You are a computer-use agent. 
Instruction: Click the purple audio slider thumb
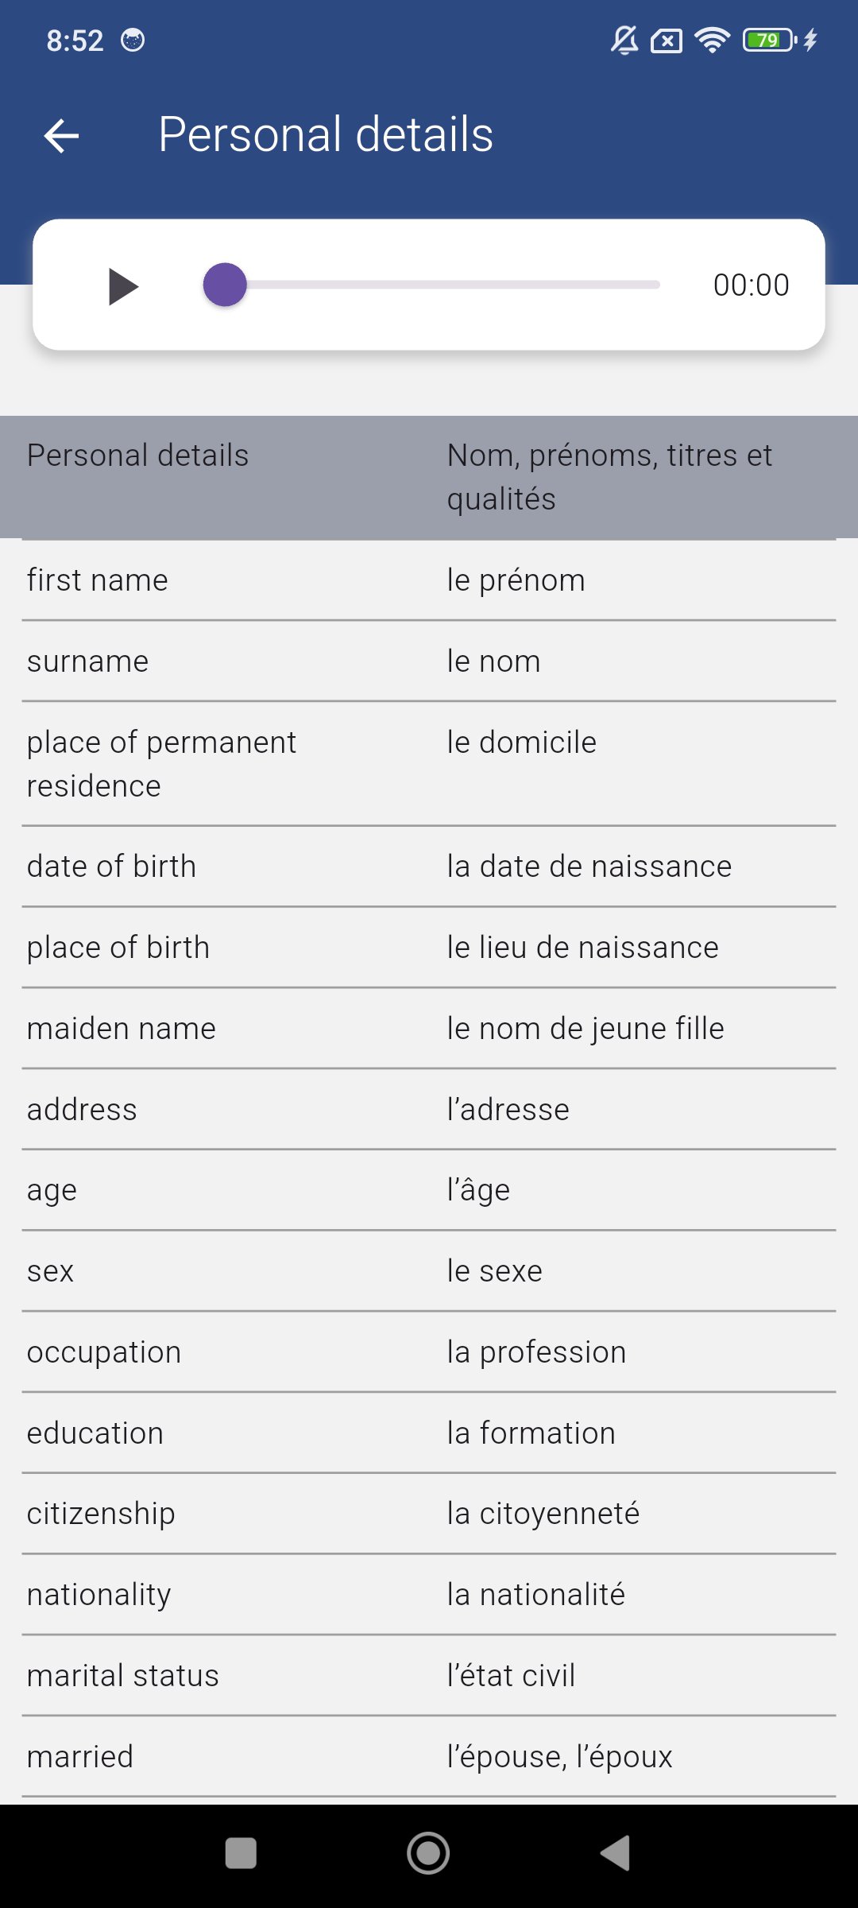click(x=225, y=285)
